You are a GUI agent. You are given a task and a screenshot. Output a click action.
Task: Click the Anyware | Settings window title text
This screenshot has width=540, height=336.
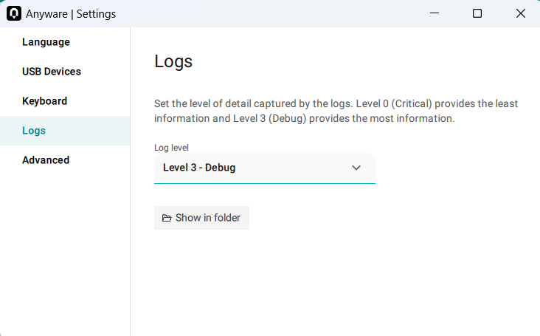click(x=71, y=14)
